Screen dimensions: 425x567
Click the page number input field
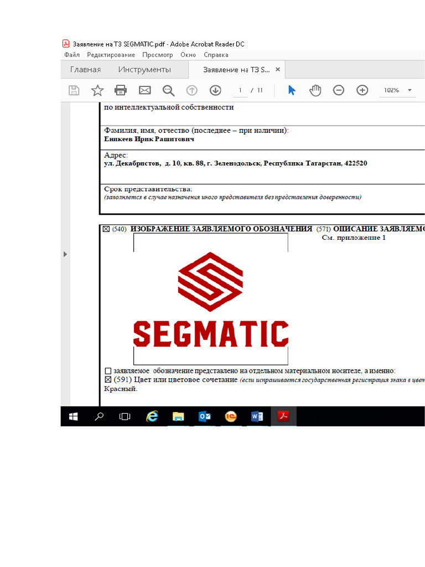[240, 90]
